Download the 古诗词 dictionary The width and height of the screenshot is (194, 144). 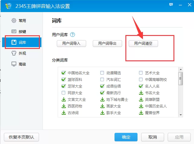pyautogui.click(x=63, y=113)
